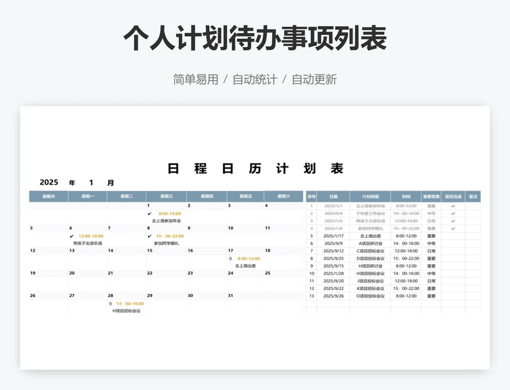510x390 pixels.
Task: Click the 星期六 column header
Action: [x=283, y=197]
